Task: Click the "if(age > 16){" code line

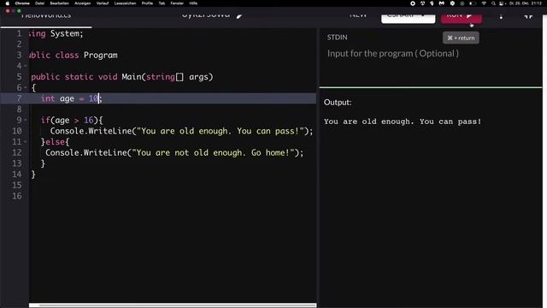Action: (x=72, y=120)
